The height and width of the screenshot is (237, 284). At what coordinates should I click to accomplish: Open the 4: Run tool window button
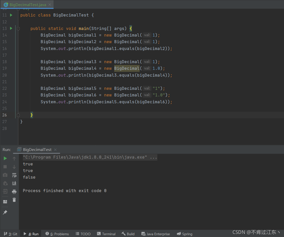click(31, 234)
